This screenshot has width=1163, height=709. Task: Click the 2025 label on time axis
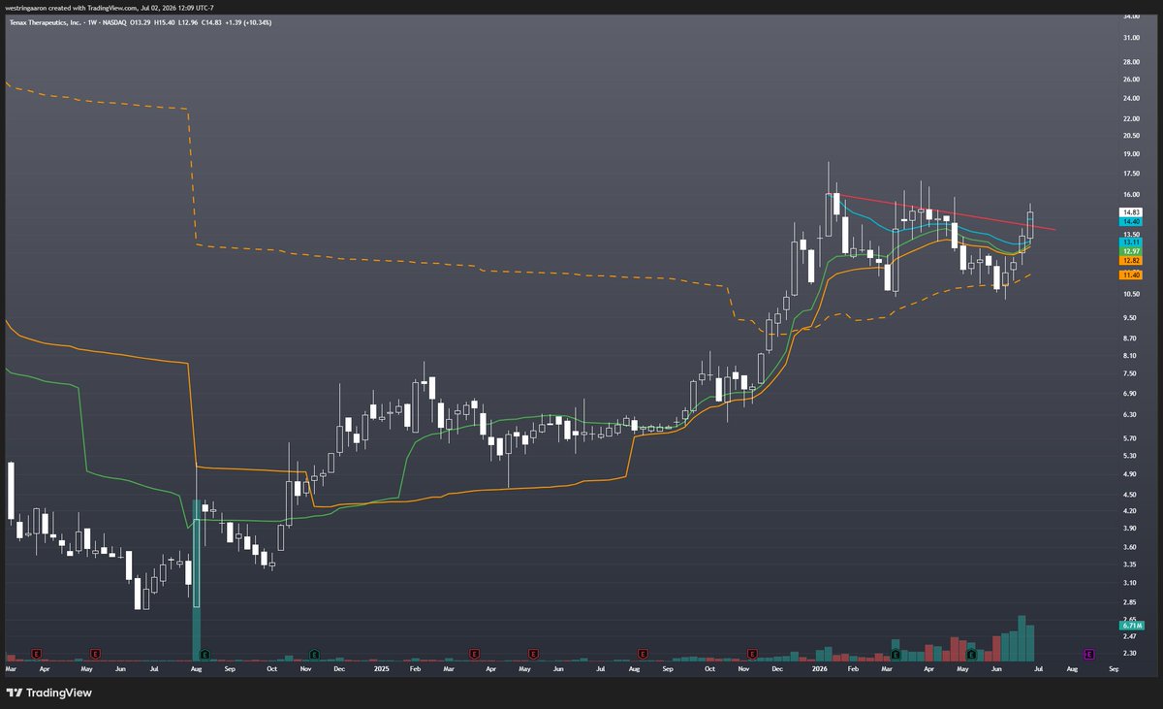coord(380,669)
